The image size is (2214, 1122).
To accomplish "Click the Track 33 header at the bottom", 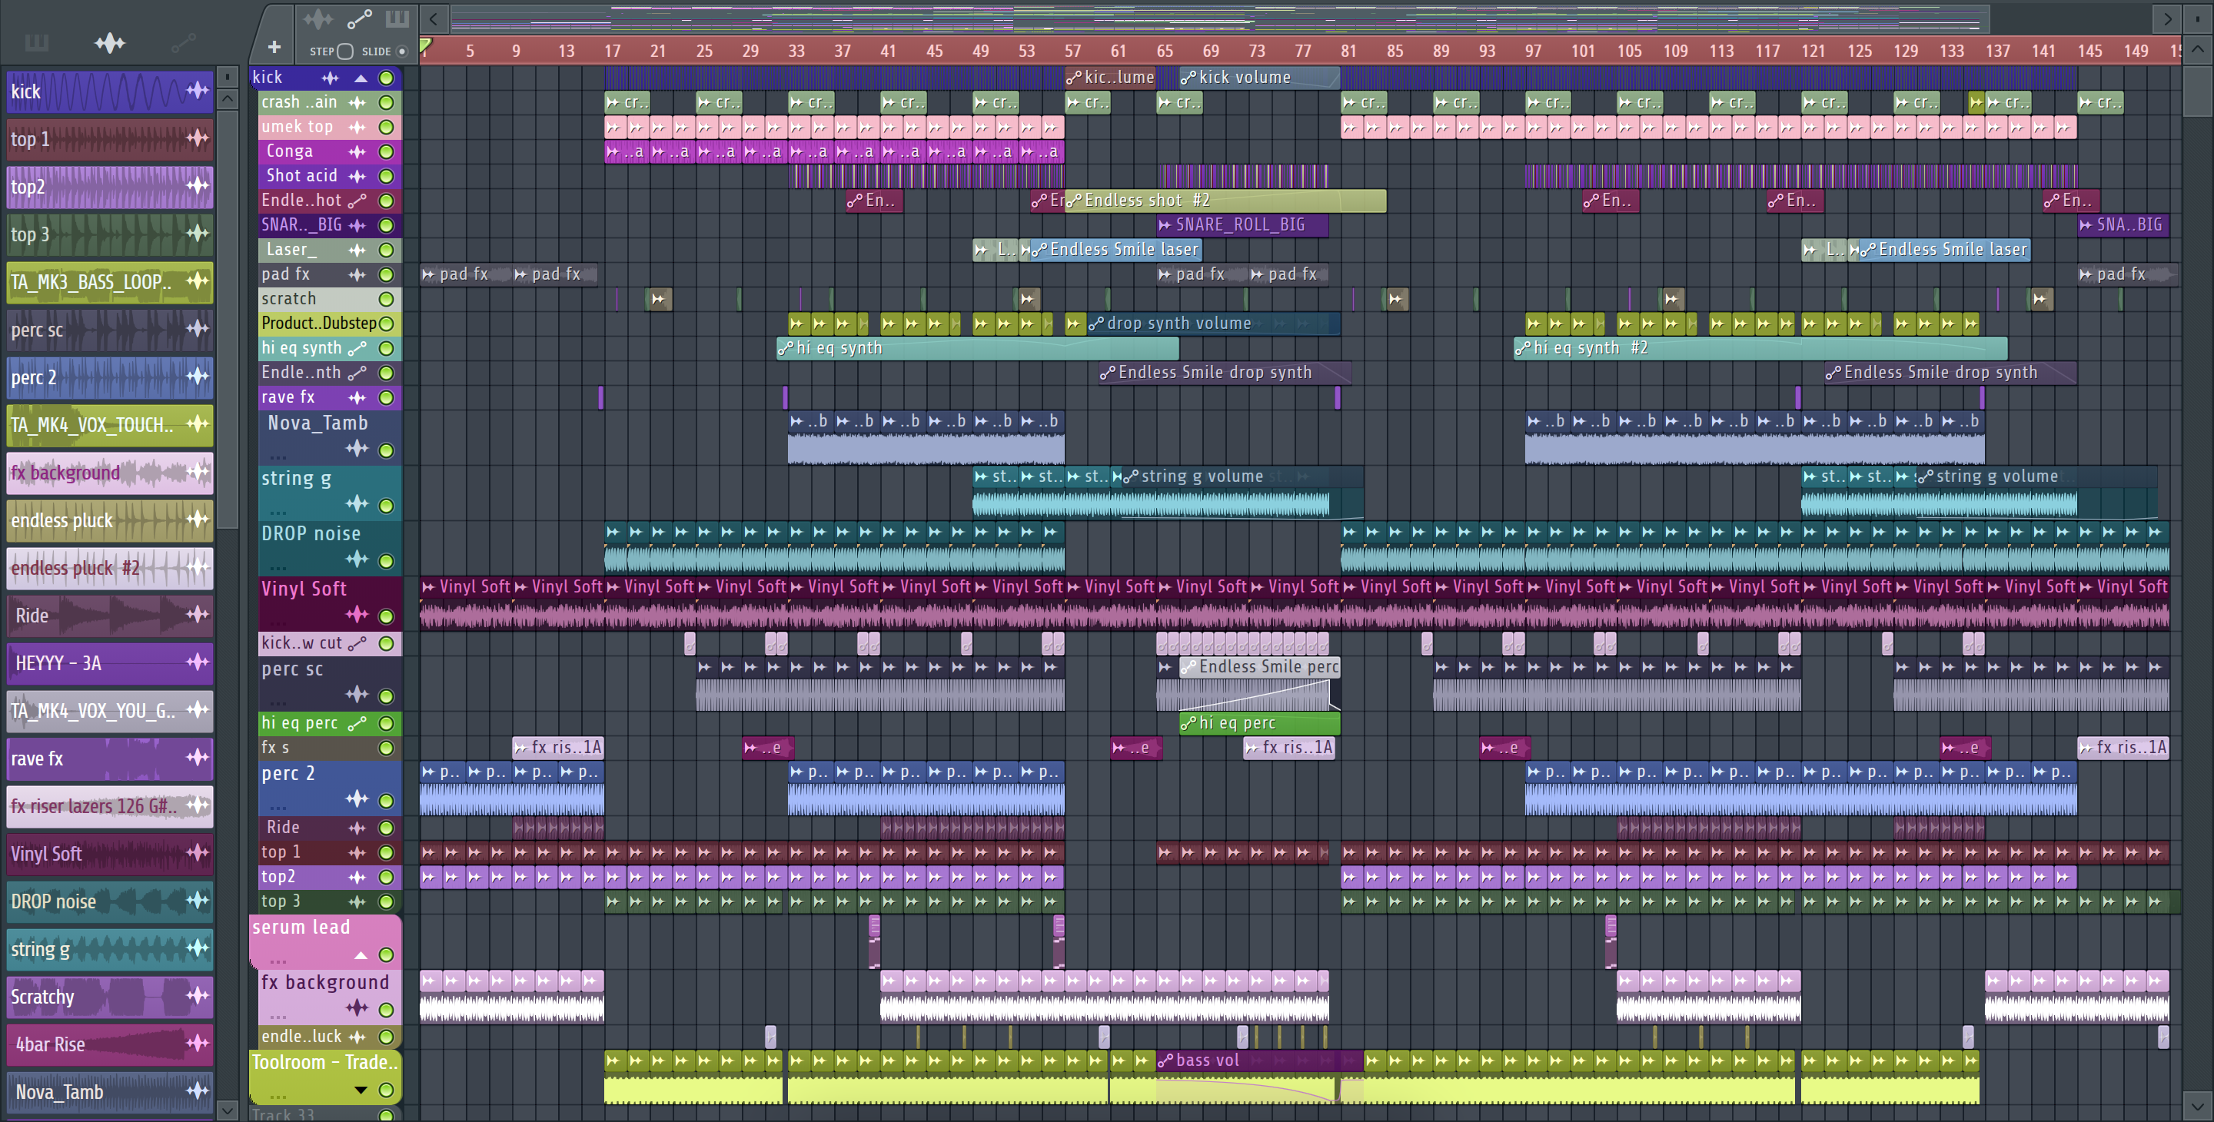I will [x=325, y=1114].
